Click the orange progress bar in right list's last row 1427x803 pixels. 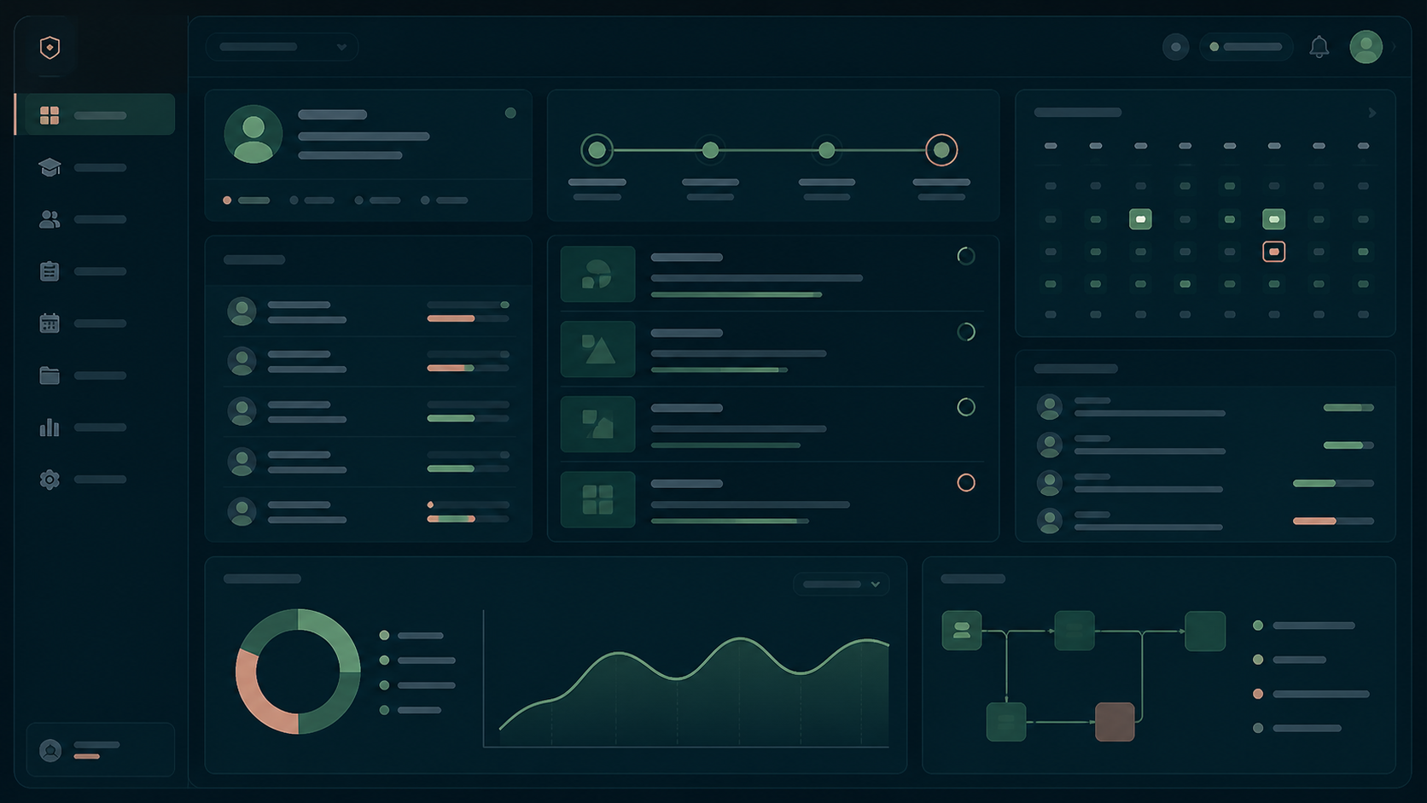click(1314, 521)
